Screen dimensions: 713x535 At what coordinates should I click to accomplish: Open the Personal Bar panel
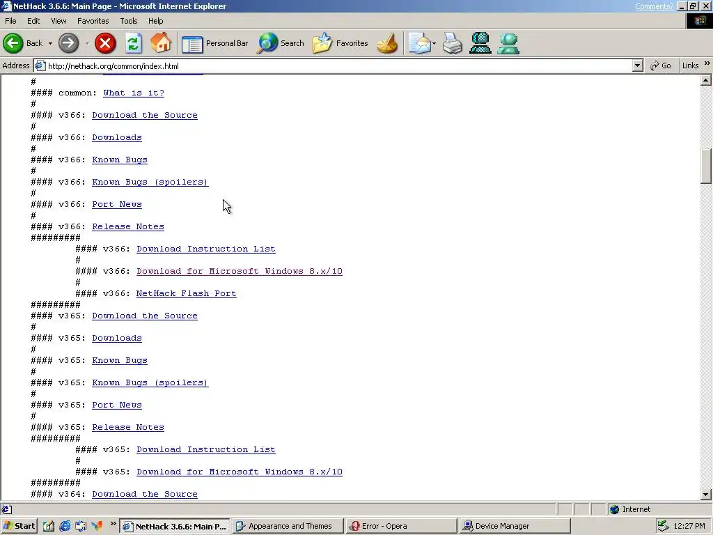[x=215, y=43]
